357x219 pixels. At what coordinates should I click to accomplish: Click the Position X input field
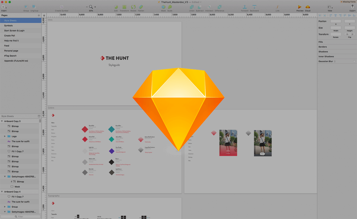336,21
